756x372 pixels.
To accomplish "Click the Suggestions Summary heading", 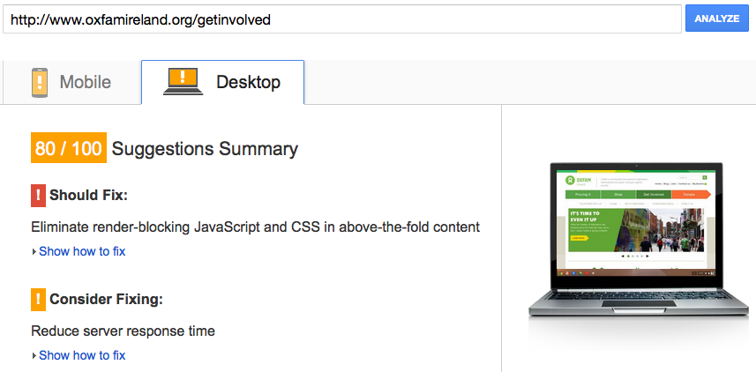I will (205, 149).
